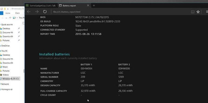Close the Battery report tab
This screenshot has height=103, width=208.
[88, 5]
